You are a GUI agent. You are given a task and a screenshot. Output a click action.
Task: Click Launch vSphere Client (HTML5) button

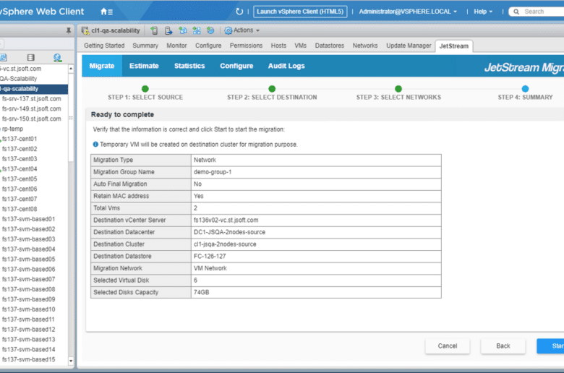coord(300,12)
